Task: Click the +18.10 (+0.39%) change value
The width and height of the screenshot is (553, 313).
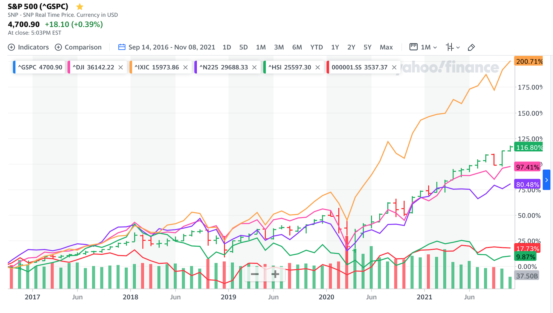Action: point(74,24)
